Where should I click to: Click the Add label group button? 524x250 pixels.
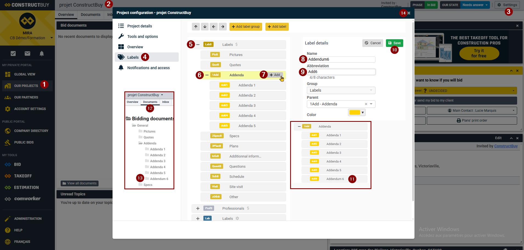pos(246,27)
